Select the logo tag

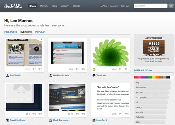click(x=152, y=82)
